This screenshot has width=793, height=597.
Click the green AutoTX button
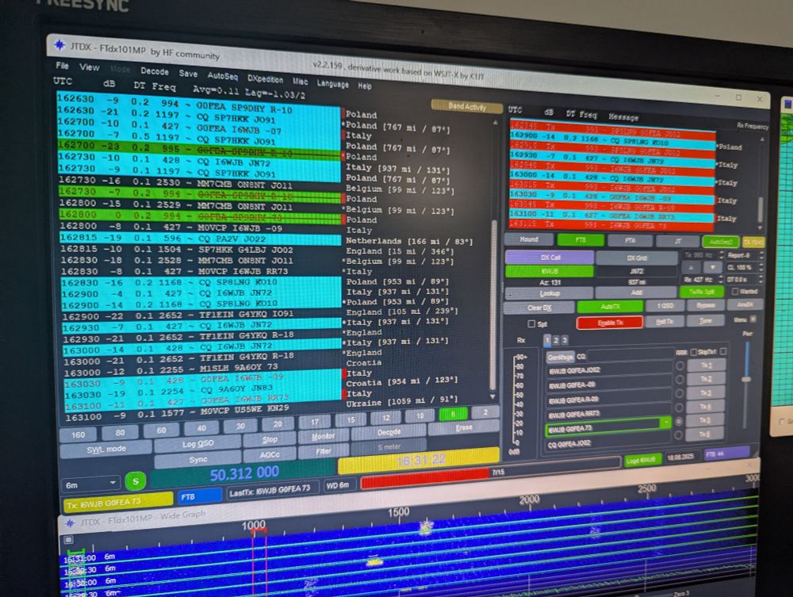pos(610,306)
